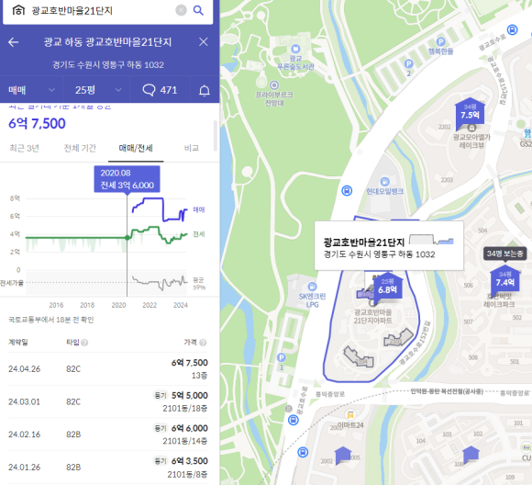532x485 pixels.
Task: Click the panel vertical scrollbar
Action: 216,136
